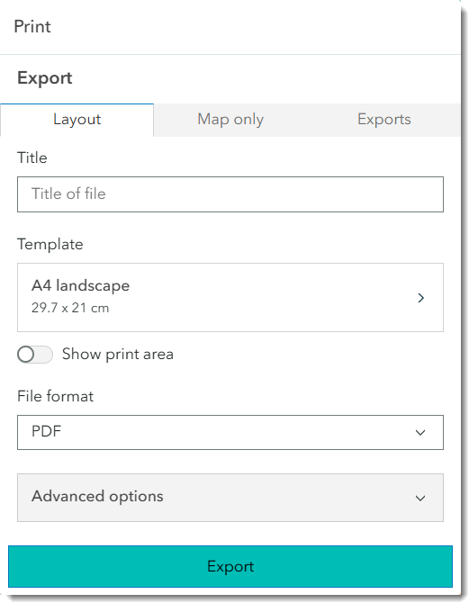Click the Advanced options chevron arrow
Viewport: 469px width, 603px height.
tap(420, 499)
